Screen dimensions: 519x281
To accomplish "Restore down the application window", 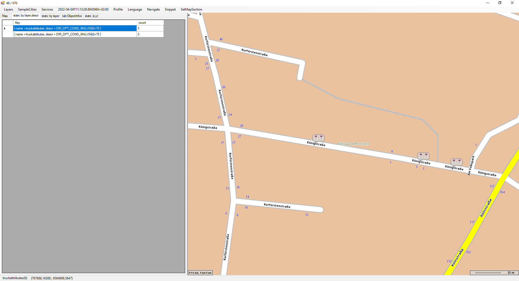I will tap(500, 3).
